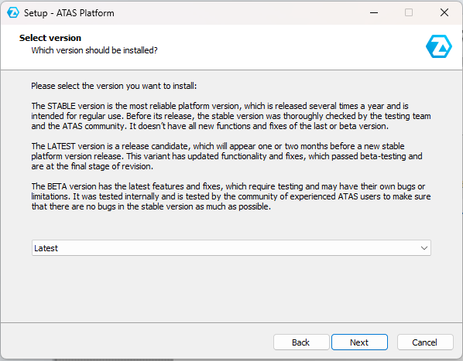The height and width of the screenshot is (361, 463).
Task: Cancel the ATAS setup
Action: tap(425, 342)
